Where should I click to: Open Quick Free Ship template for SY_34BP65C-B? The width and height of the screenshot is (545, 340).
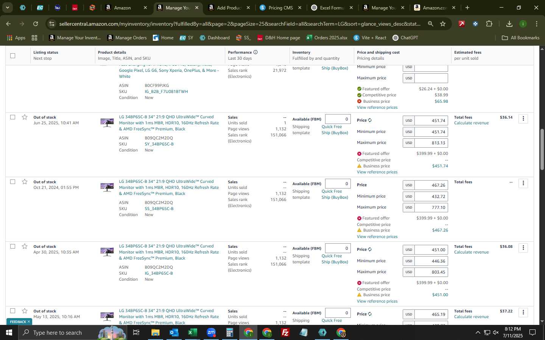pyautogui.click(x=335, y=130)
